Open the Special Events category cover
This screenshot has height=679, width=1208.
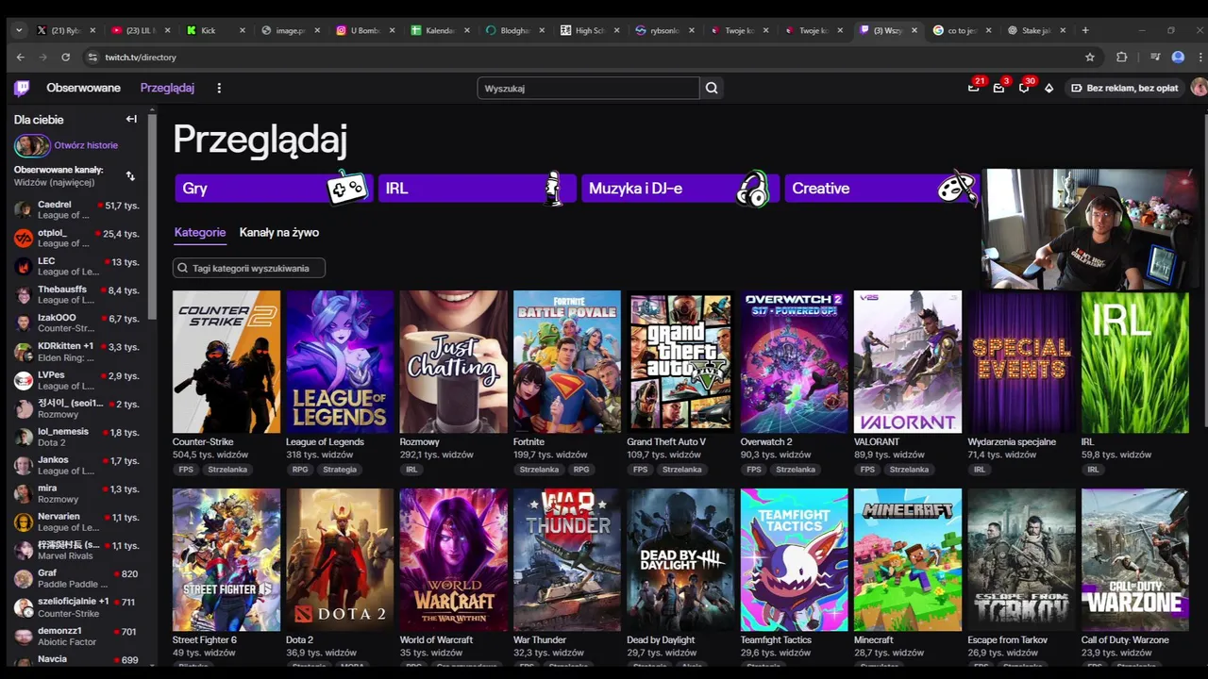coord(1021,361)
